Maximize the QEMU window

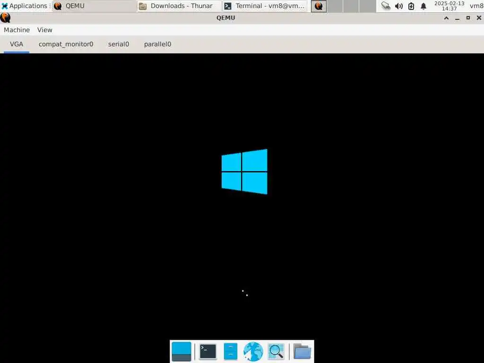point(468,18)
